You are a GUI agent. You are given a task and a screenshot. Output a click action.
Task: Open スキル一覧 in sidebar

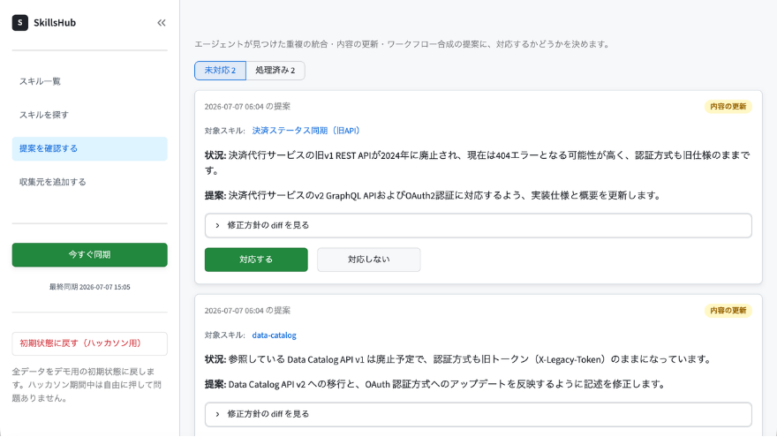point(90,81)
